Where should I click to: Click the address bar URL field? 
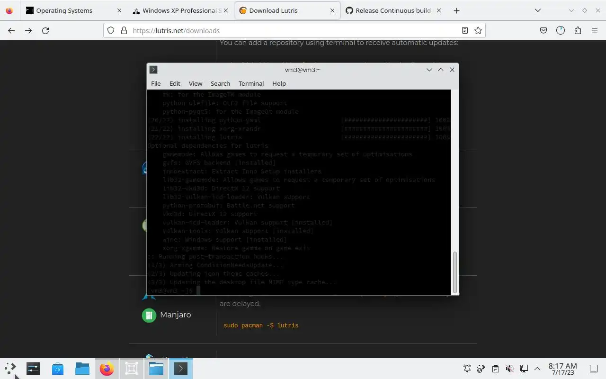point(294,30)
